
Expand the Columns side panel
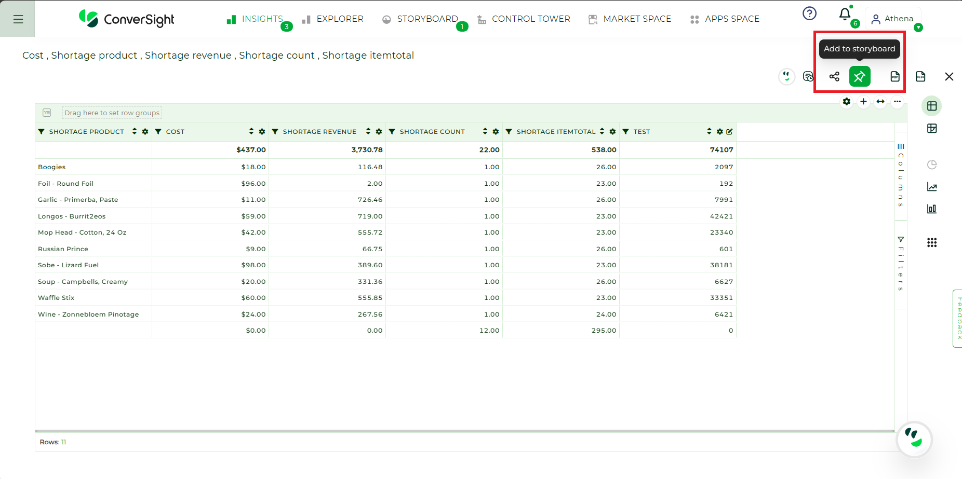click(901, 175)
